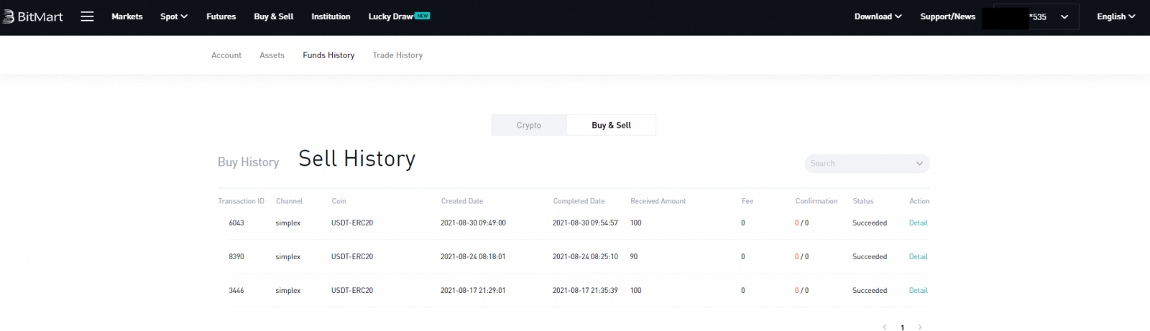View Detail for transaction 3446

pyautogui.click(x=918, y=290)
